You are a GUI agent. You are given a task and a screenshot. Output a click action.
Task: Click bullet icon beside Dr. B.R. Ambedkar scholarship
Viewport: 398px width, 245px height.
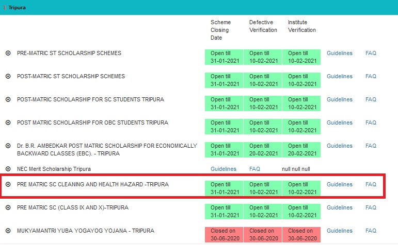click(8, 146)
